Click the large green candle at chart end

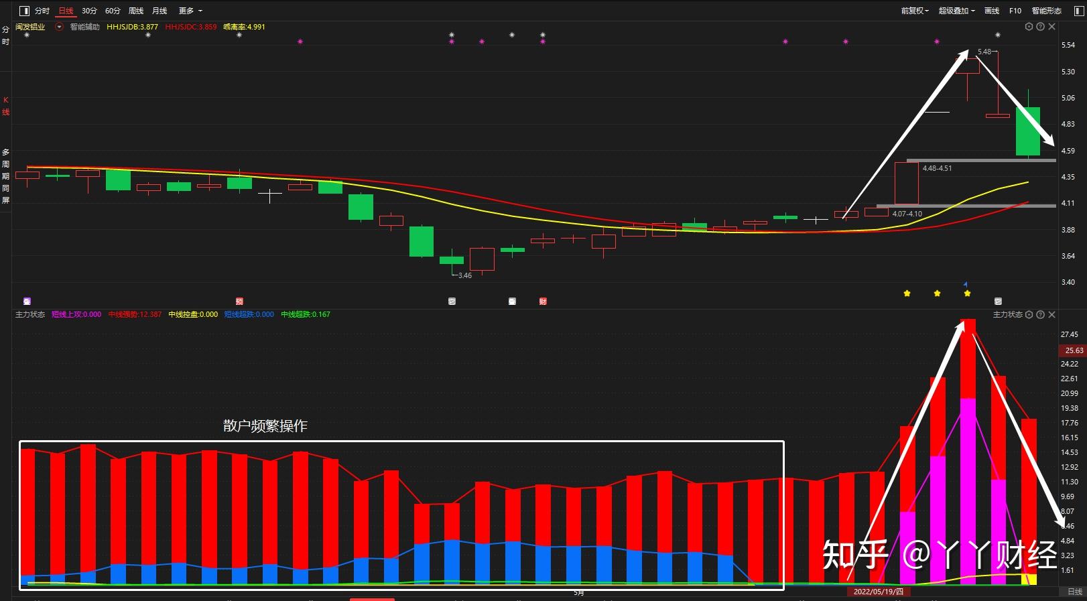1028,131
